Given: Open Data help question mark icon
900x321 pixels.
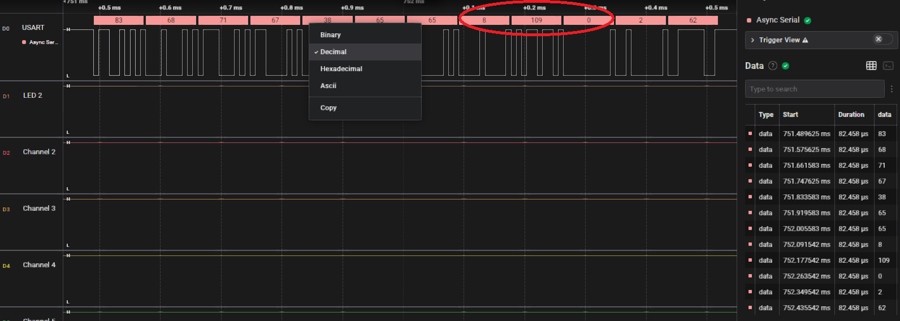Looking at the screenshot, I should pyautogui.click(x=773, y=66).
